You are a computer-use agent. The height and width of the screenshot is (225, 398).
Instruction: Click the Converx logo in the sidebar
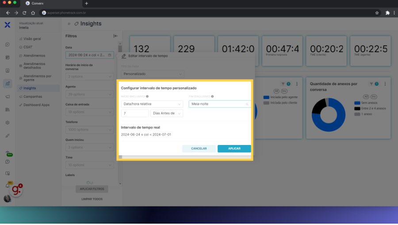[x=7, y=25]
